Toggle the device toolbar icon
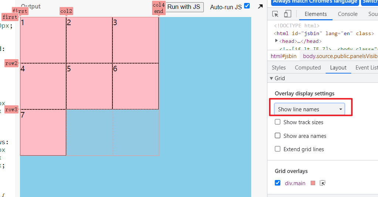Screen dimensions: 378x197 (x=287, y=14)
